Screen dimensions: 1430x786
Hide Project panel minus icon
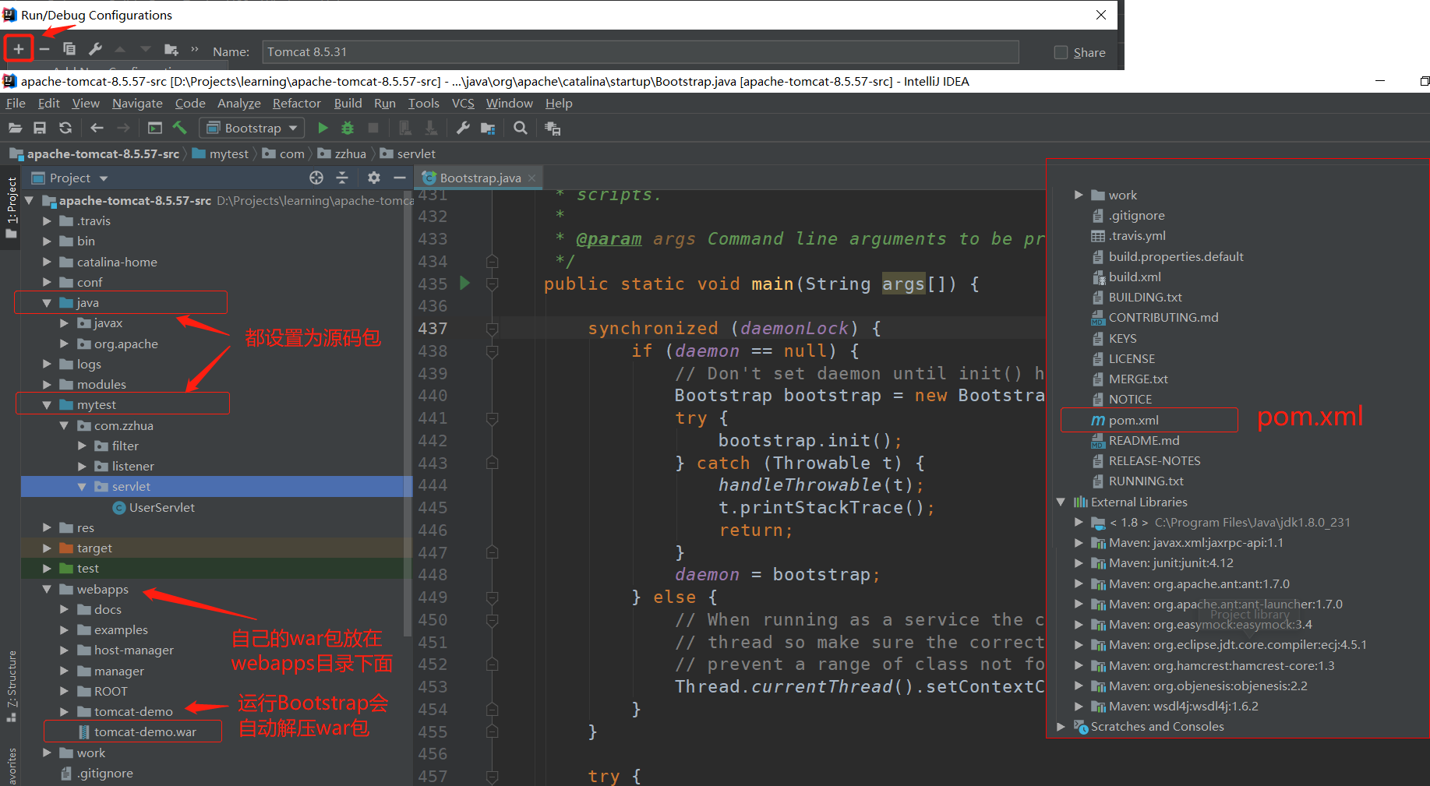point(400,178)
